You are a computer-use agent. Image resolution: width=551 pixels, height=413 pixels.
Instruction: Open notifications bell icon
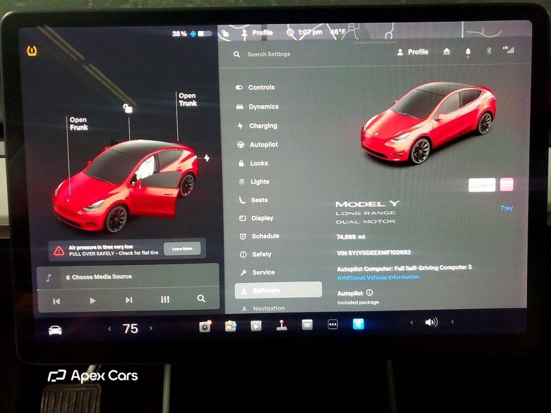pos(468,52)
